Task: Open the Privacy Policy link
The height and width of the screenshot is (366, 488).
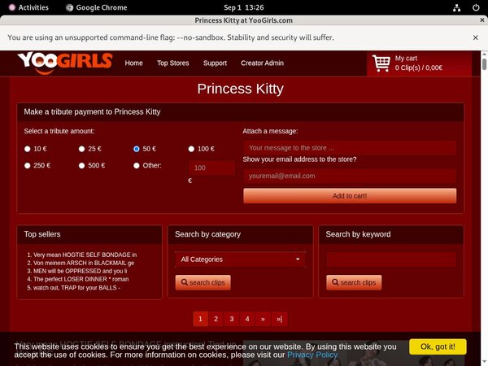Action: click(x=312, y=355)
